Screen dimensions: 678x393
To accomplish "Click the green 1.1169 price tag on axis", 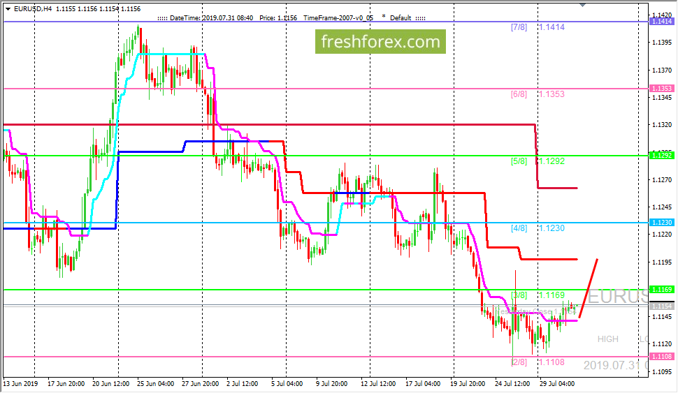I will [x=661, y=290].
